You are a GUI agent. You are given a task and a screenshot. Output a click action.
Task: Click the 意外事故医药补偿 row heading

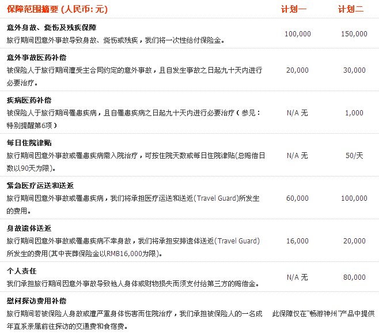[x=37, y=58]
